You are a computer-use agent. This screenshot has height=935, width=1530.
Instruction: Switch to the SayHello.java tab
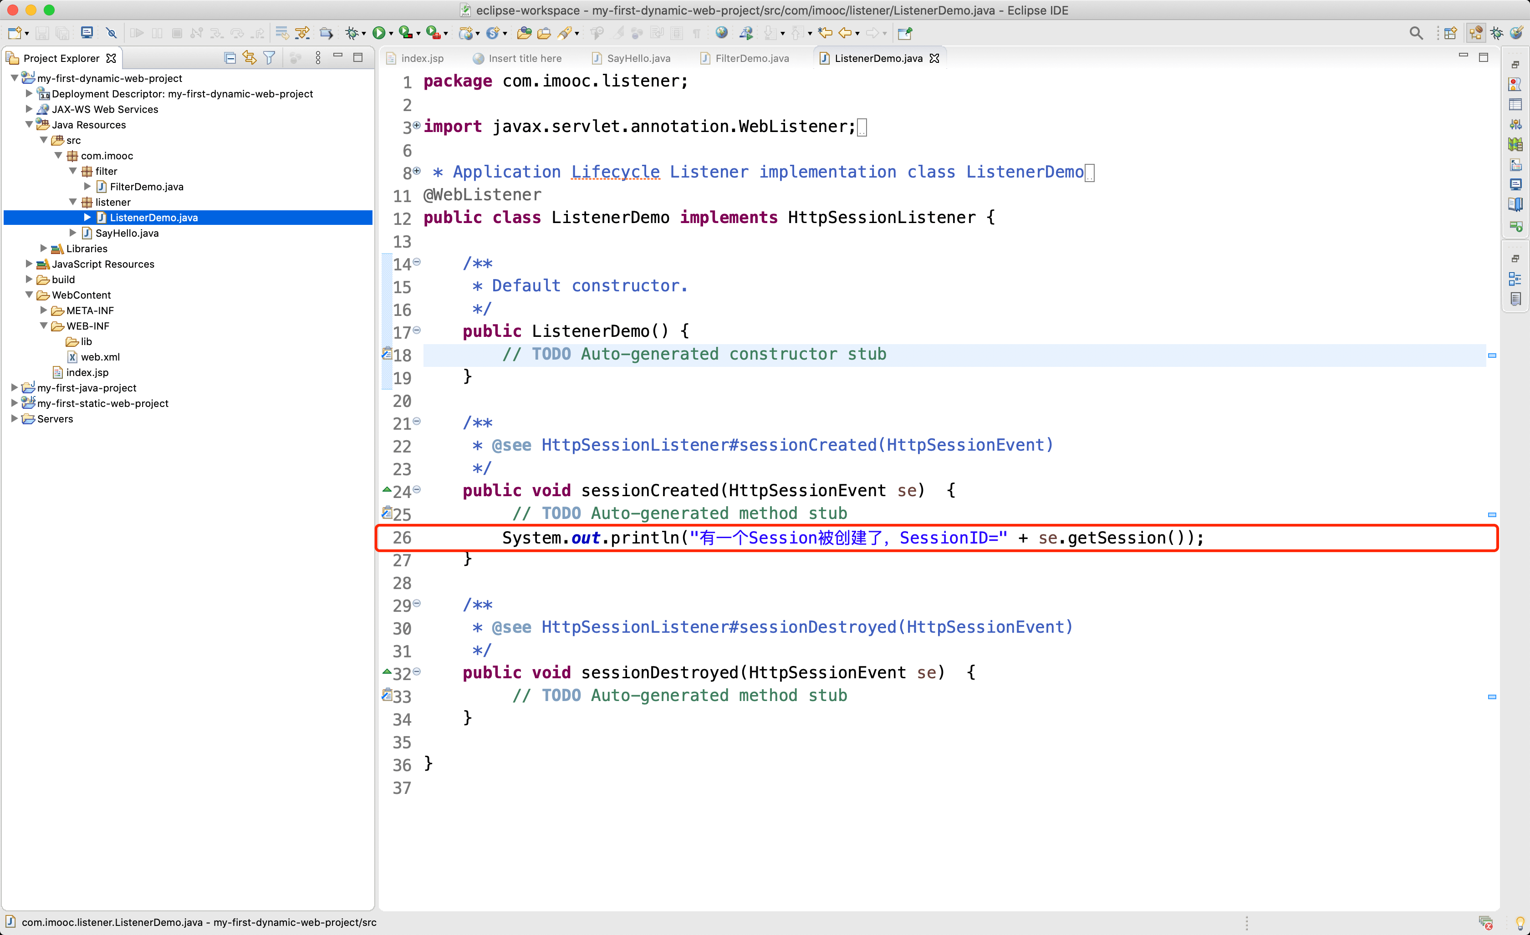click(637, 58)
